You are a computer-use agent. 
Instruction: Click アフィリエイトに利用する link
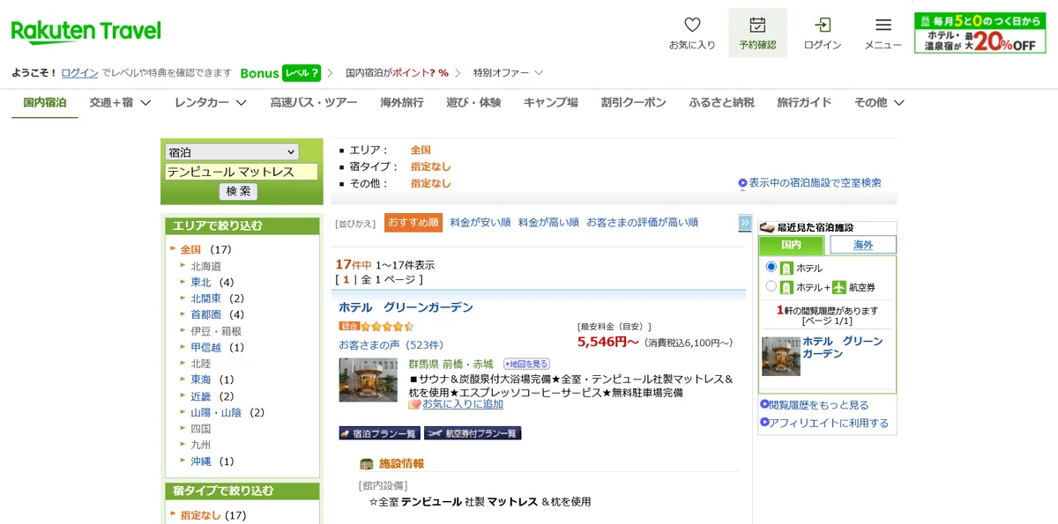coord(829,424)
